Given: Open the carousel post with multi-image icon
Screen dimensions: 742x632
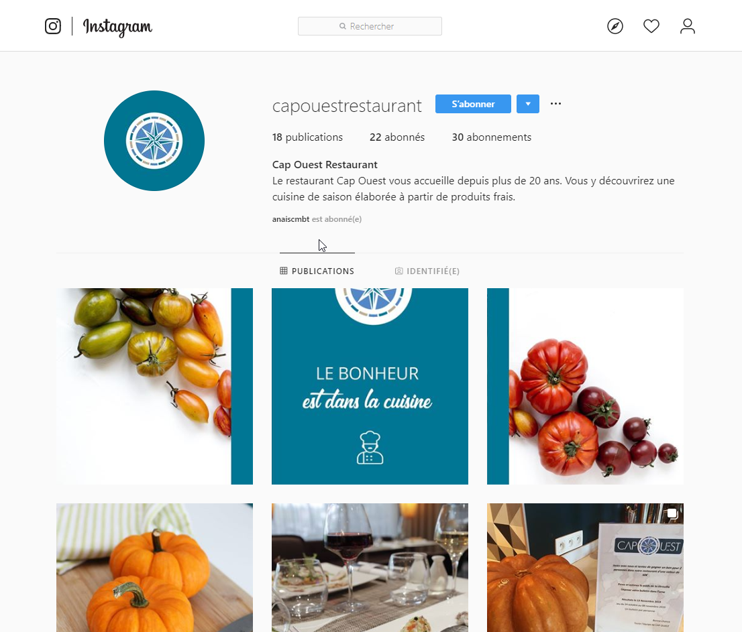Looking at the screenshot, I should [x=585, y=567].
